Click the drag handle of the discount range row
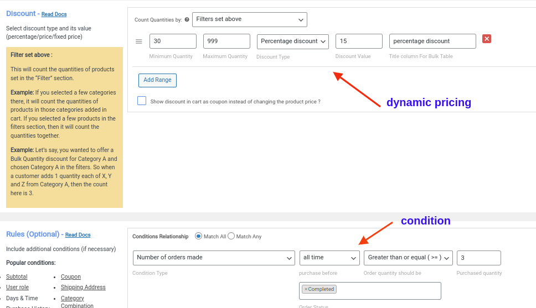Viewport: 536px width, 308px height. [x=139, y=41]
